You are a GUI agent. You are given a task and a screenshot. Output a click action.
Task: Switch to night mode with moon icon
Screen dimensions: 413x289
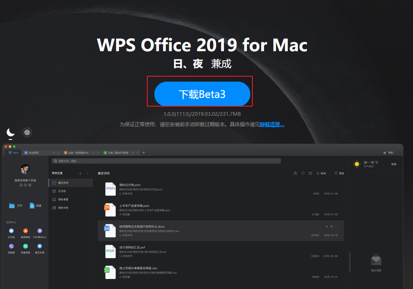pyautogui.click(x=10, y=132)
